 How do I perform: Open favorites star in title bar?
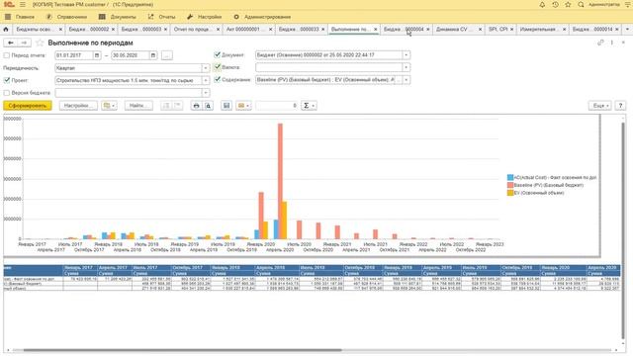point(568,4)
